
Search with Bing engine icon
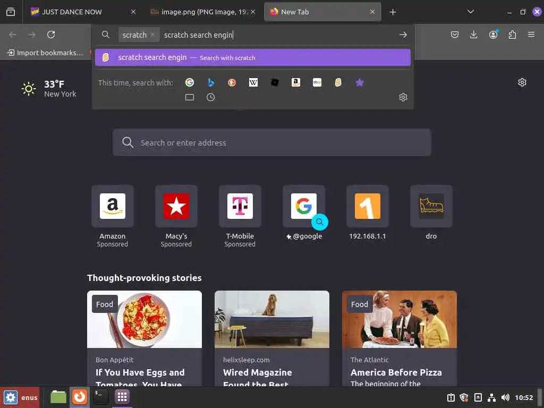(x=210, y=82)
